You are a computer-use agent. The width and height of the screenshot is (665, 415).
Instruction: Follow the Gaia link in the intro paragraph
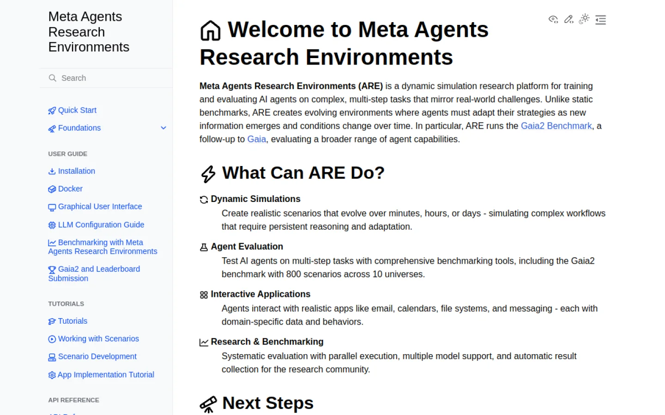(x=256, y=139)
